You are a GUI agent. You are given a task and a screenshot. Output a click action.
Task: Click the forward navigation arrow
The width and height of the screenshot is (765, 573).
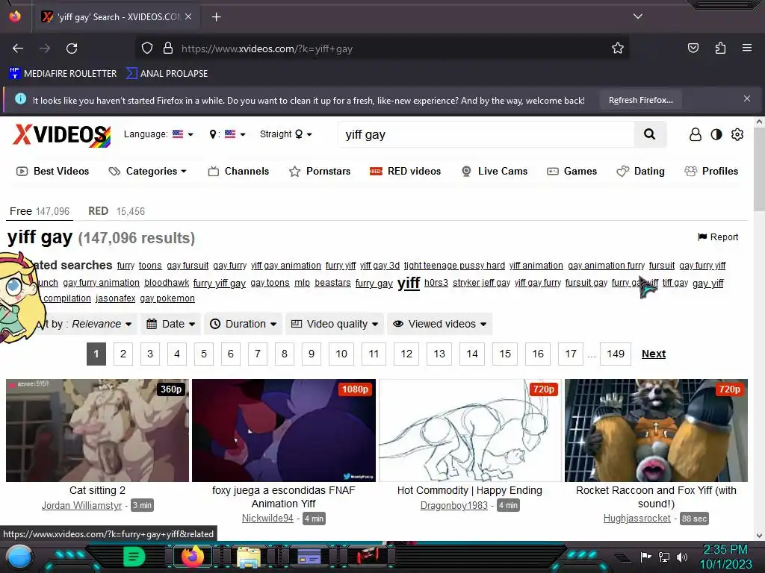pyautogui.click(x=45, y=48)
